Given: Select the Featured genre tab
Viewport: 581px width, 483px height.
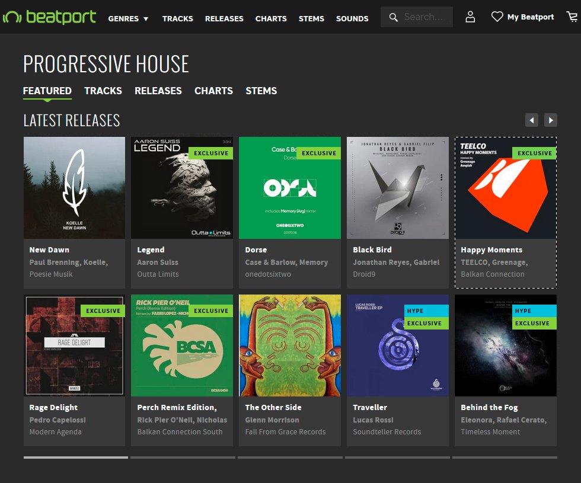Looking at the screenshot, I should 47,91.
